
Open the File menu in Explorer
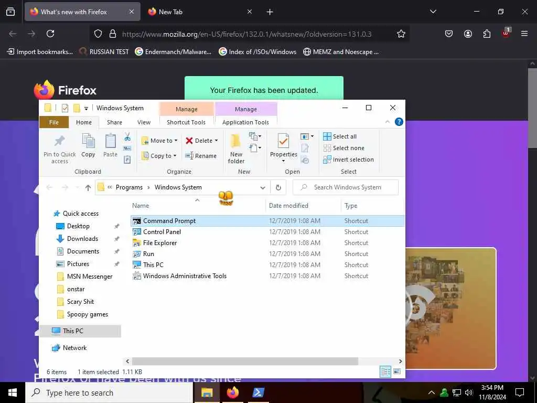click(x=54, y=122)
